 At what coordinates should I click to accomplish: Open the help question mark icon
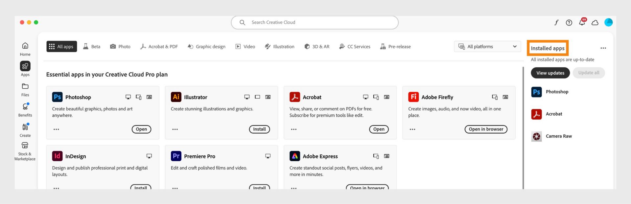pyautogui.click(x=569, y=22)
